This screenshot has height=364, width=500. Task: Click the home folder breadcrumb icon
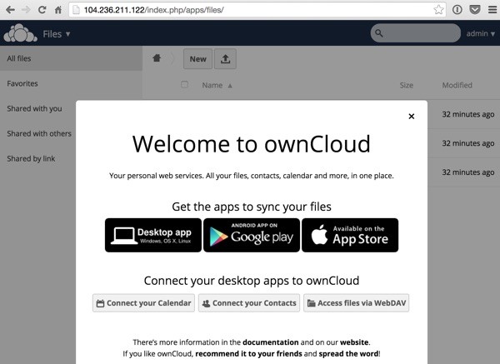click(x=157, y=58)
